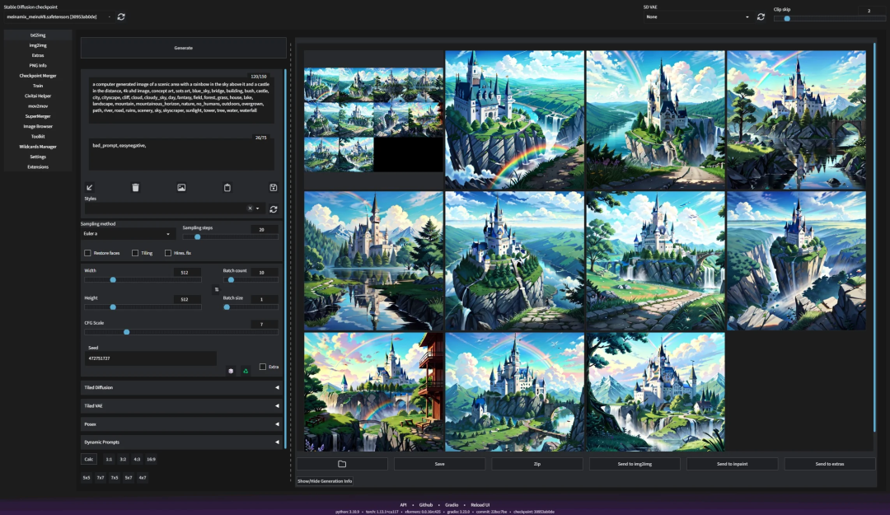Image resolution: width=890 pixels, height=515 pixels.
Task: Open the Sampling method dropdown
Action: click(x=127, y=233)
